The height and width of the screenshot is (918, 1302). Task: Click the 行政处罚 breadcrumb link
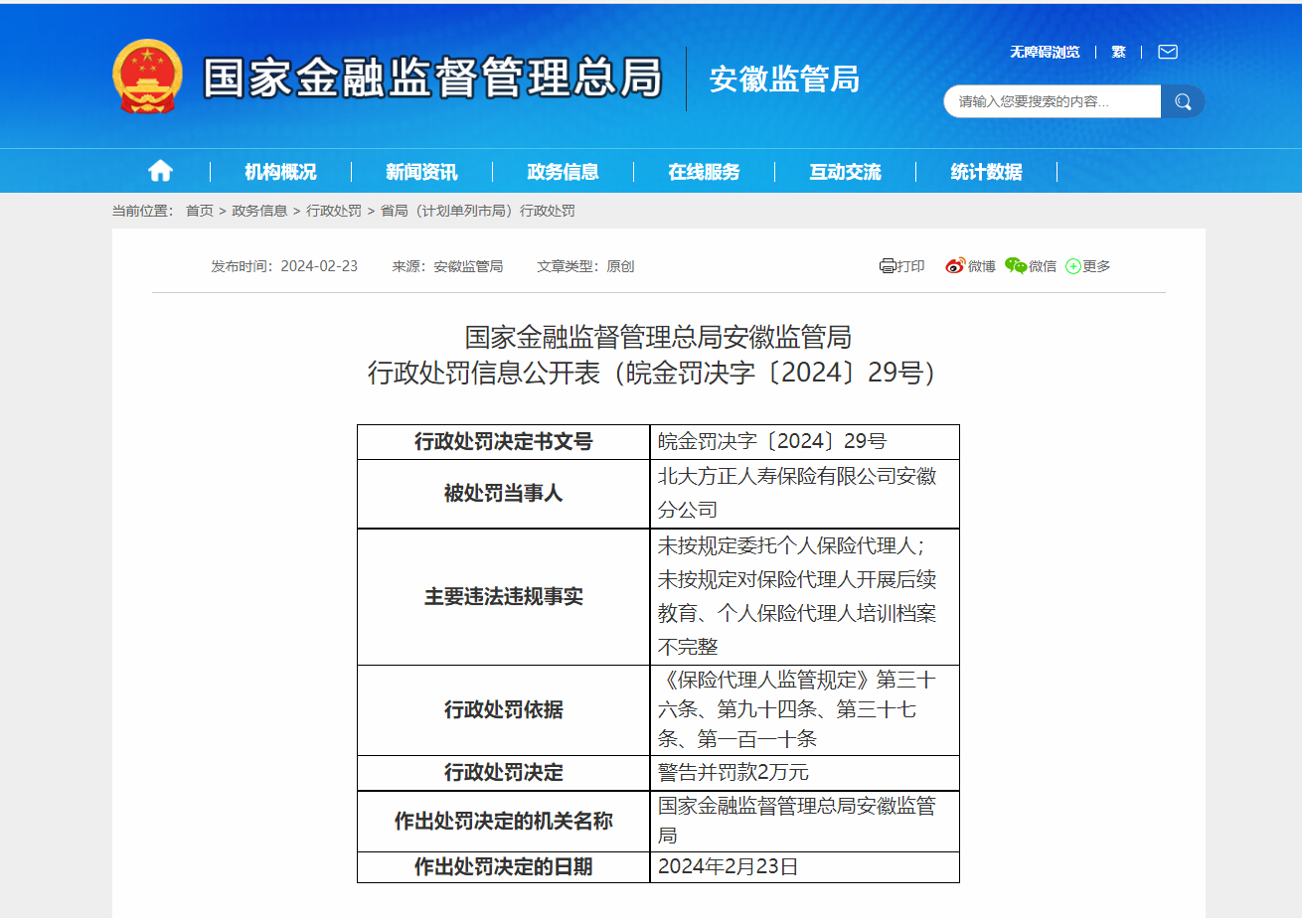coord(334,211)
